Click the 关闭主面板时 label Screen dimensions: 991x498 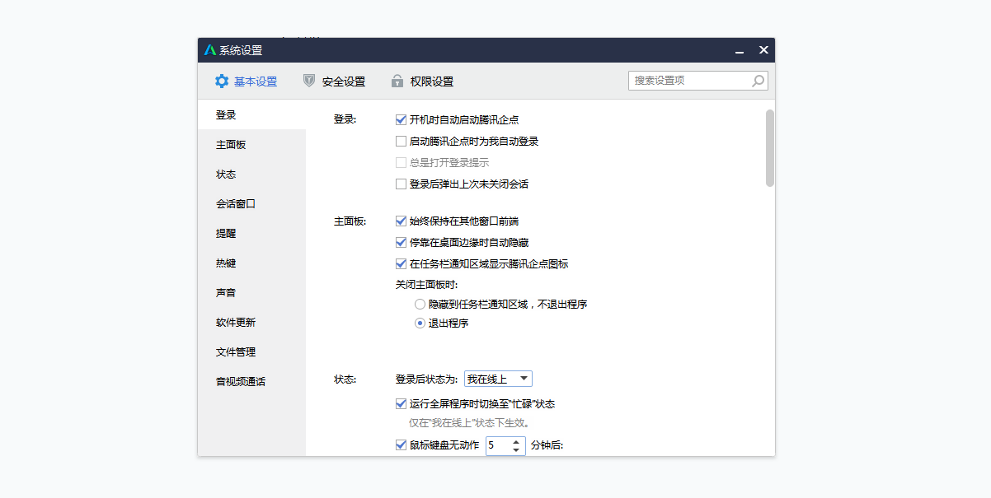click(426, 285)
